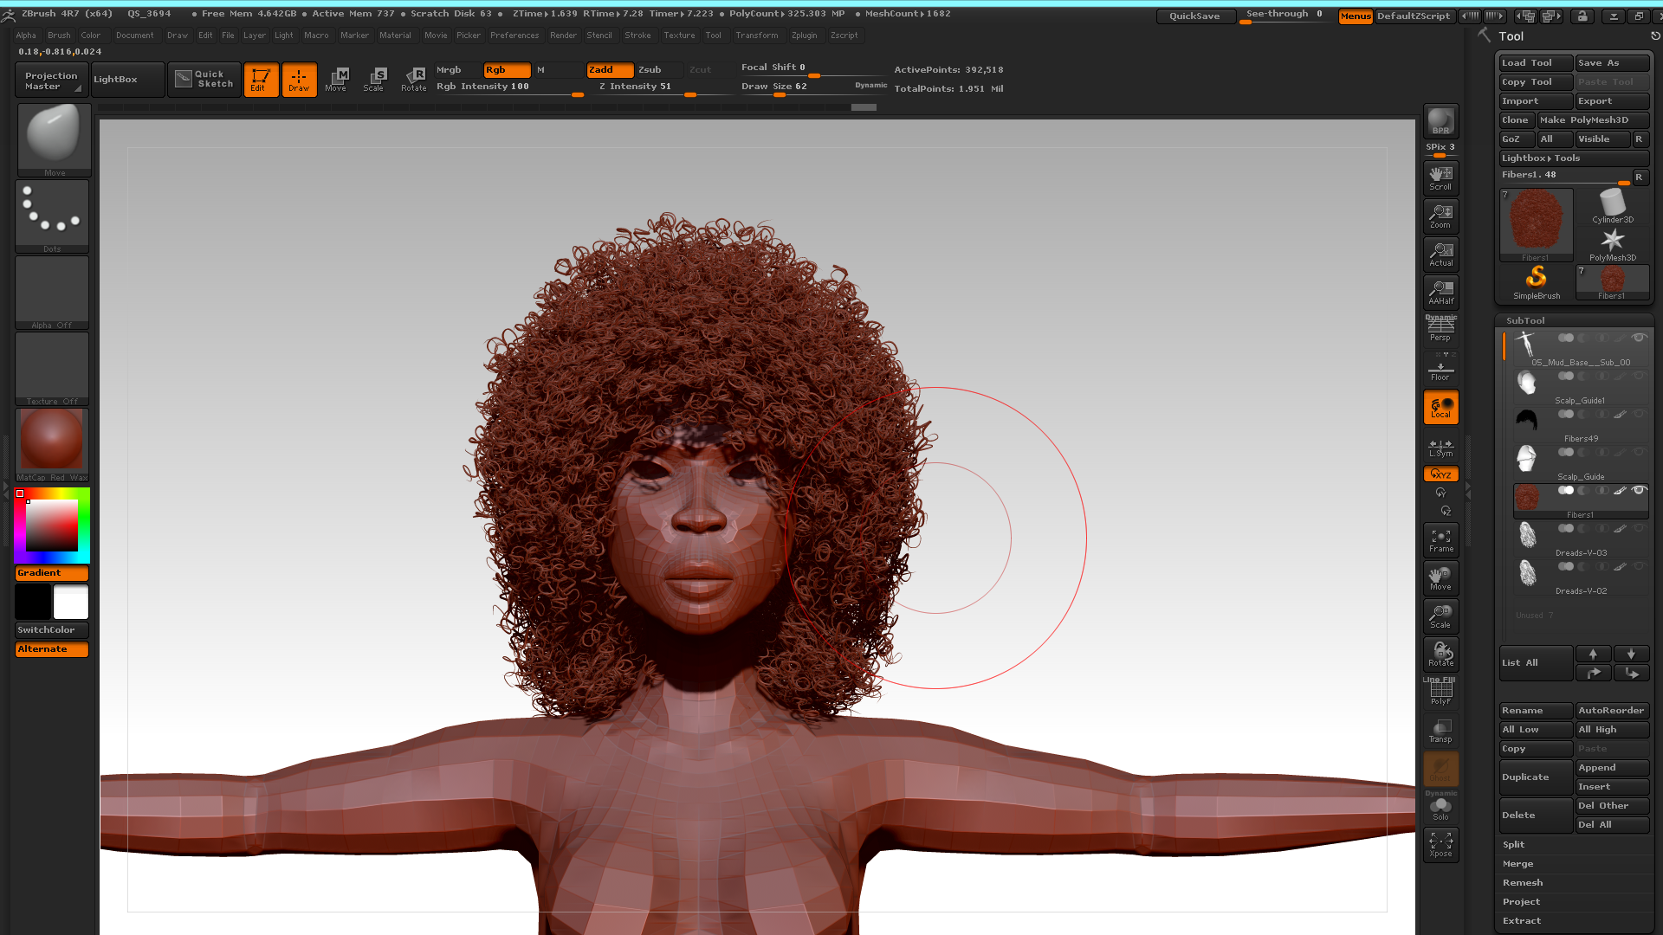Click the right-shelf Scale navigation icon

pos(1440,616)
